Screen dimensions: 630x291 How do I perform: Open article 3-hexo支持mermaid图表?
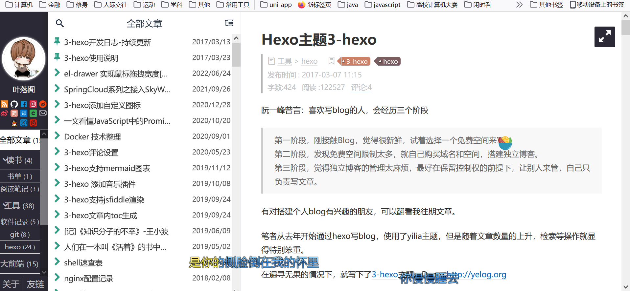(107, 168)
